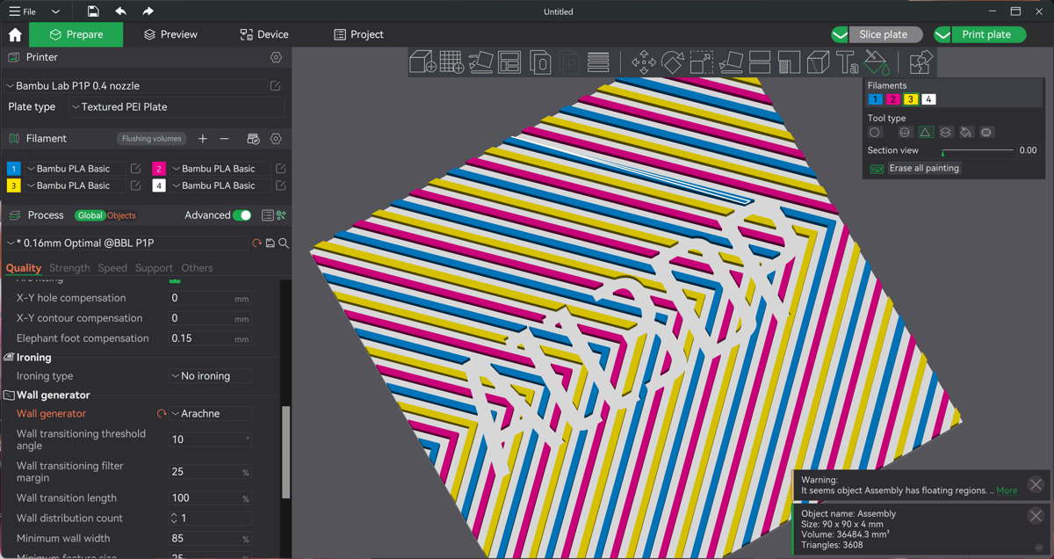This screenshot has height=559, width=1054.
Task: Open the Support painting tool
Action: pyautogui.click(x=789, y=62)
